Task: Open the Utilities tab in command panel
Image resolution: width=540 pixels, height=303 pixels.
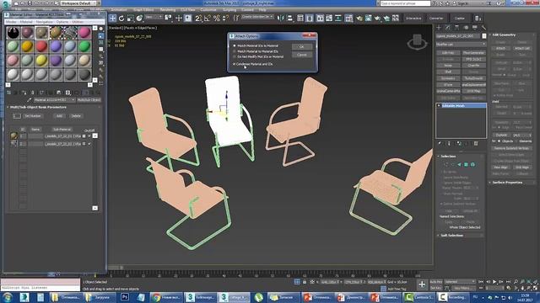Action: pos(483,27)
